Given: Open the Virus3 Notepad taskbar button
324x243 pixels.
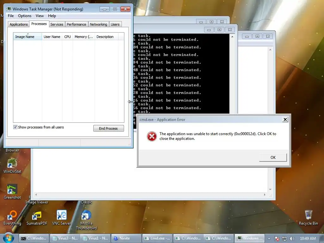Looking at the screenshot, I should [65, 238].
